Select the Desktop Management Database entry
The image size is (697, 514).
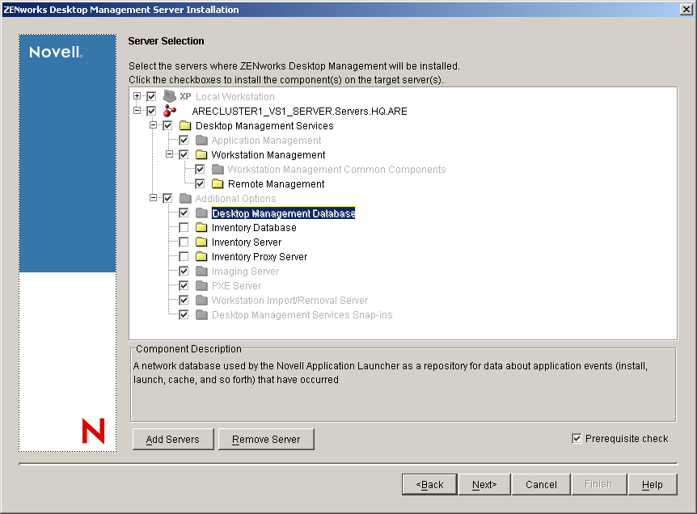pos(283,213)
